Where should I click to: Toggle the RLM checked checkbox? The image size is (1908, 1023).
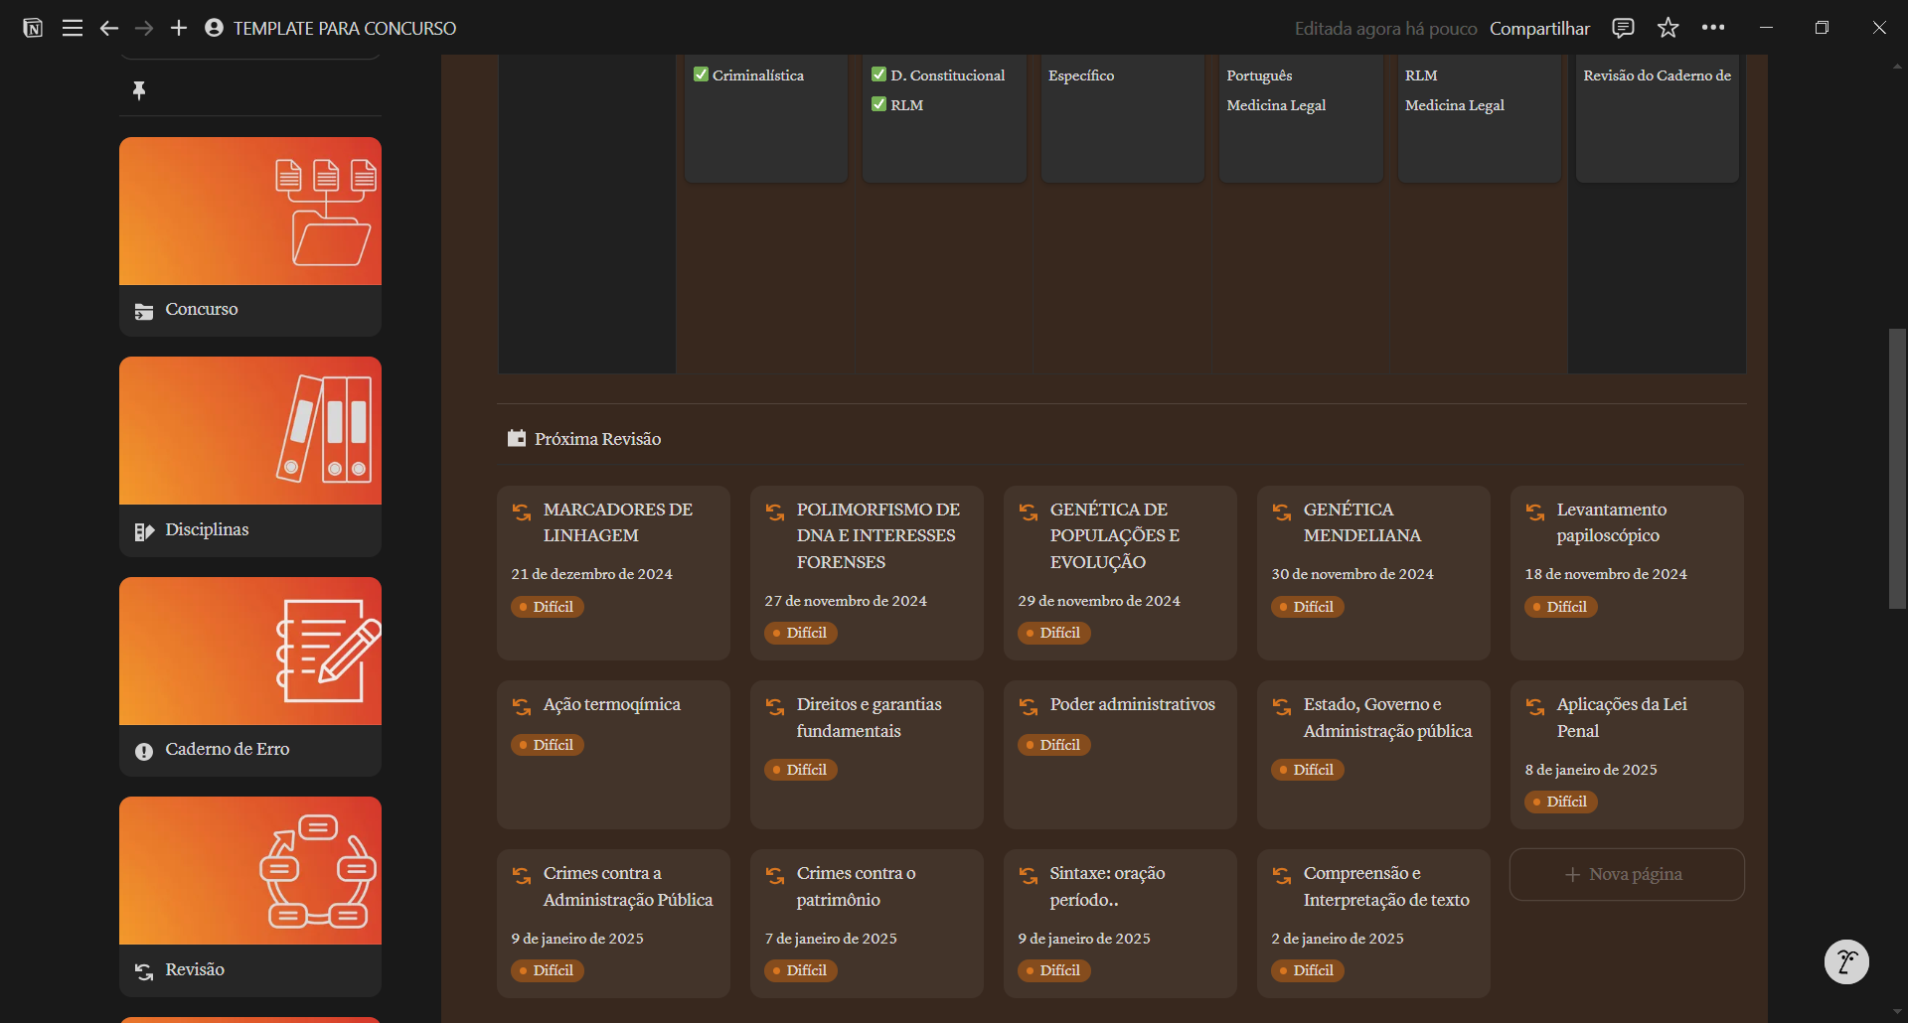[x=878, y=104]
